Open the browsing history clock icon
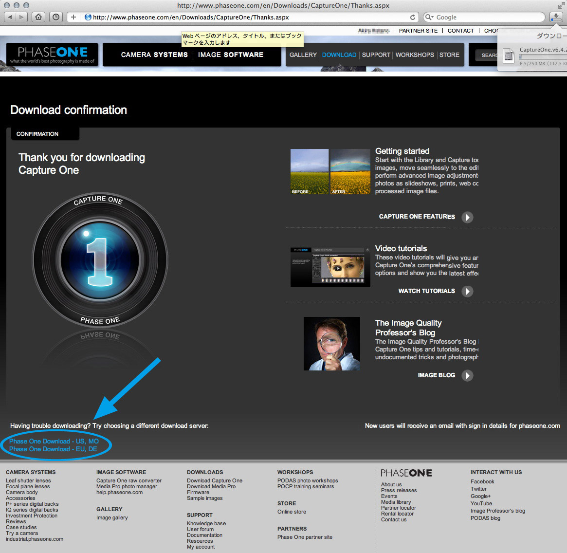The height and width of the screenshot is (553, 567). 56,17
